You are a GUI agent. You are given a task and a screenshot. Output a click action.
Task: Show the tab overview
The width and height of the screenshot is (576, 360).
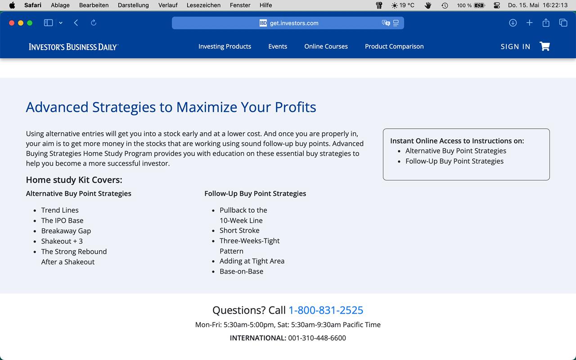[x=563, y=23]
